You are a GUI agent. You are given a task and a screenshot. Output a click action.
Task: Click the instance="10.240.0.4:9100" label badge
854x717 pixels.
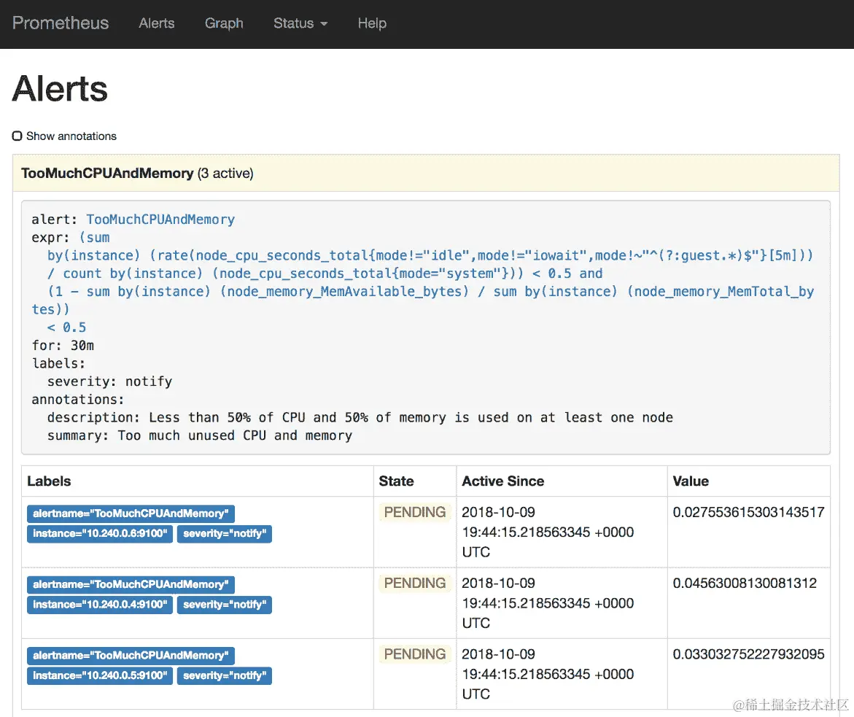coord(100,605)
